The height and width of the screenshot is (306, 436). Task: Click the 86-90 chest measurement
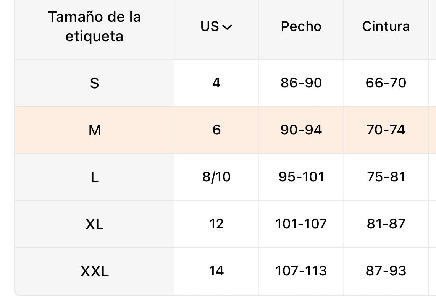point(301,83)
